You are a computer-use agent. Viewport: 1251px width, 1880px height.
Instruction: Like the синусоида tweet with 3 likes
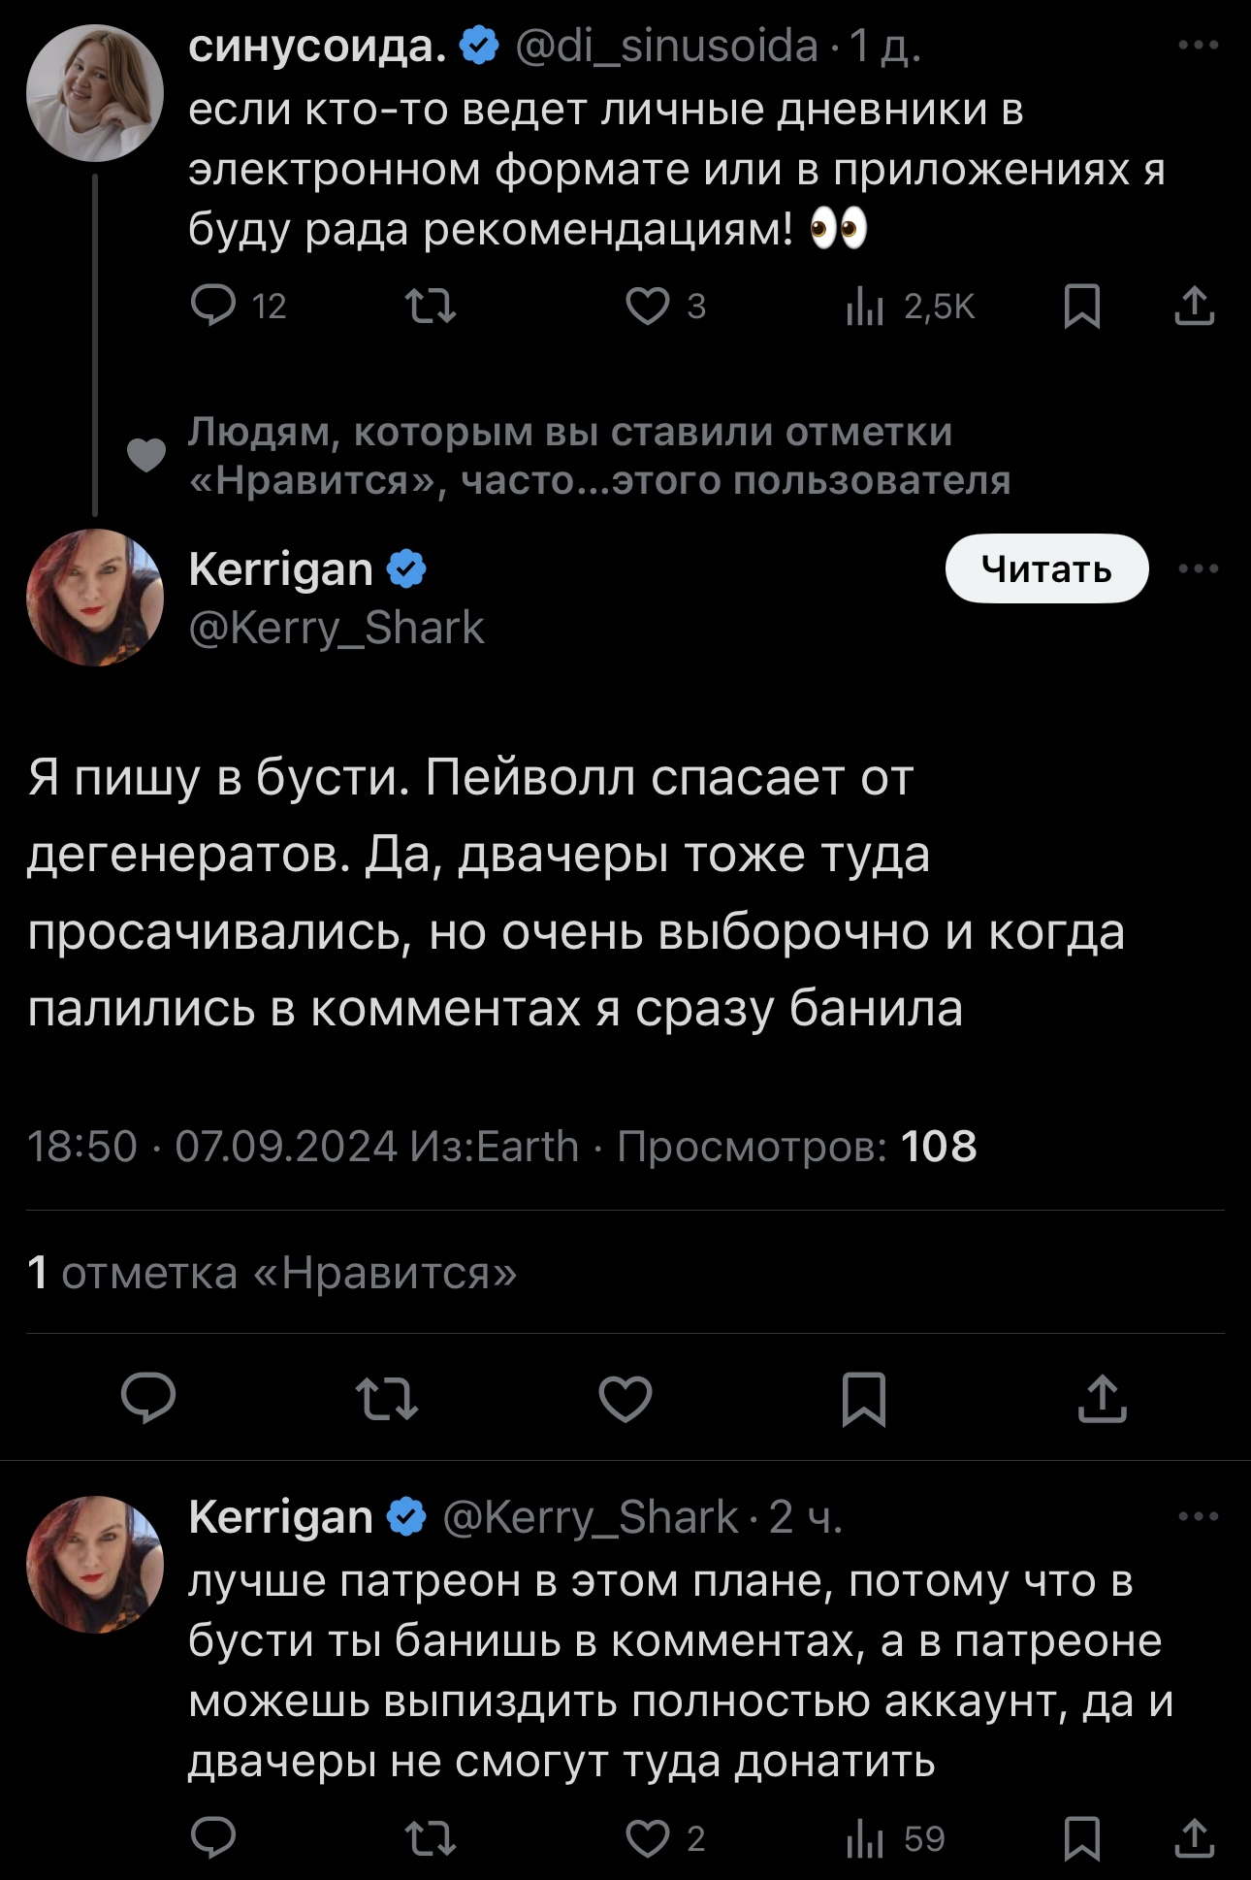648,307
